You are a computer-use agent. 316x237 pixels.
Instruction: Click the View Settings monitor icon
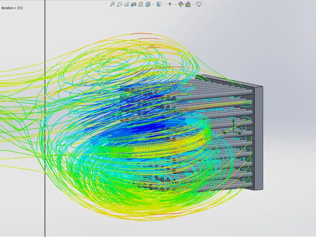tap(199, 4)
